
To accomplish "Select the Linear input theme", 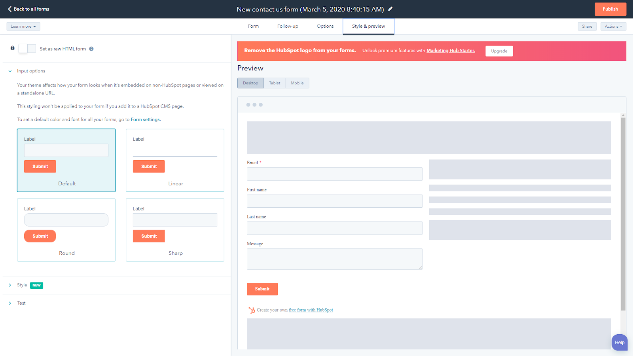I will tap(175, 160).
